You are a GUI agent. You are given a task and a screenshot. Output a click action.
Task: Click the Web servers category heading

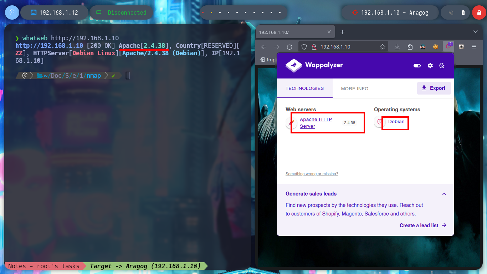coord(301,110)
